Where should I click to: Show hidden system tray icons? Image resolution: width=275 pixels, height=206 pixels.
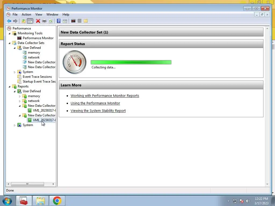pyautogui.click(x=228, y=201)
